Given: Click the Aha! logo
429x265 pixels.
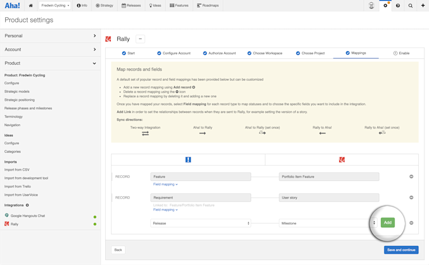Looking at the screenshot, I should [13, 6].
